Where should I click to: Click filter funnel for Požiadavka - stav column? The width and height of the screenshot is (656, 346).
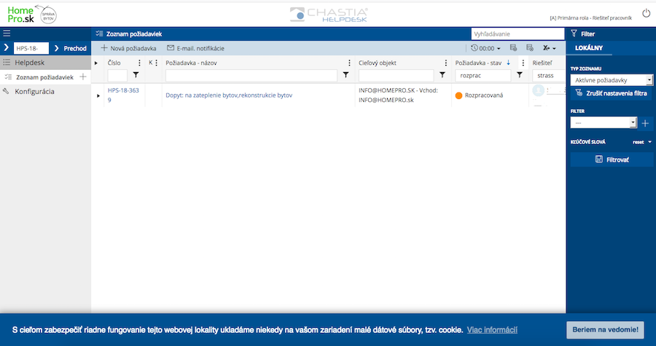click(x=520, y=75)
